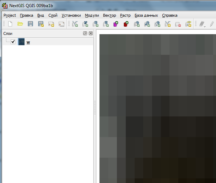This screenshot has height=183, width=216.
Task: Open the Растр menu
Action: click(125, 15)
